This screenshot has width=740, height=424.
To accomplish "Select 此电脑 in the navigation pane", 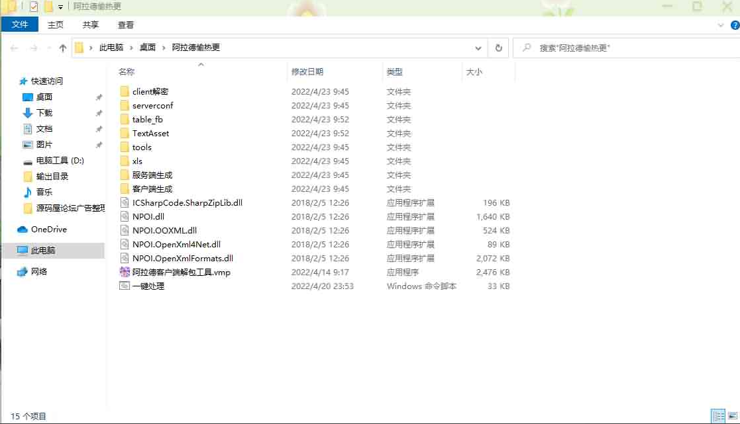I will [x=43, y=251].
